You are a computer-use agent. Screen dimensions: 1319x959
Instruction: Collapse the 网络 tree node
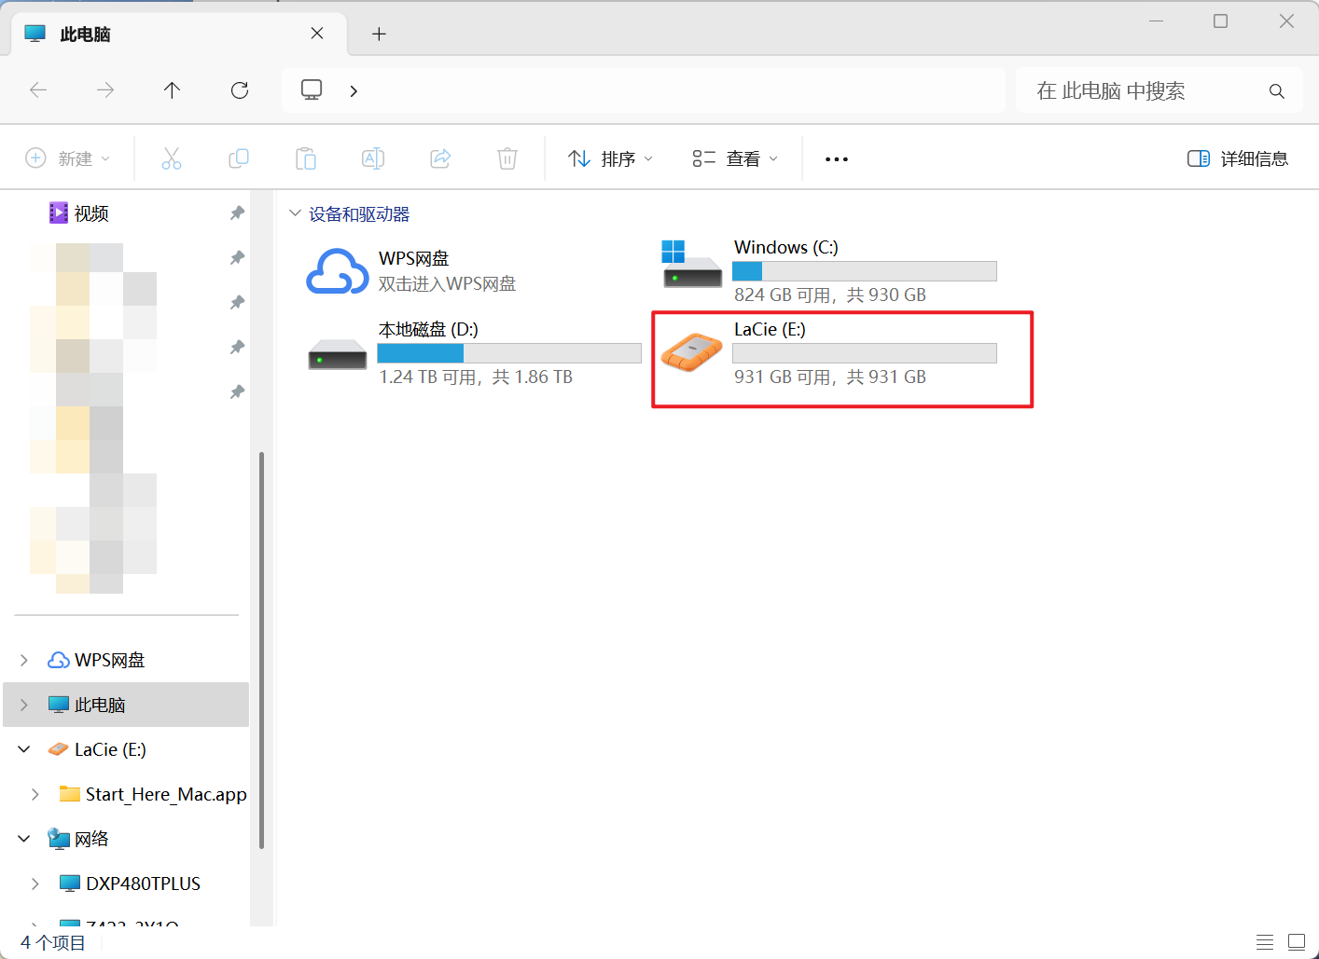[24, 839]
